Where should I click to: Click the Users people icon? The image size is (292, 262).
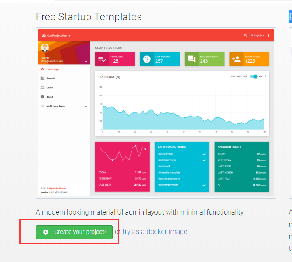[42, 88]
